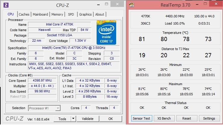This screenshot has width=223, height=125.
Task: Click the Multiplier value x 44.0 ( 8 - 44 )
Action: click(42, 86)
